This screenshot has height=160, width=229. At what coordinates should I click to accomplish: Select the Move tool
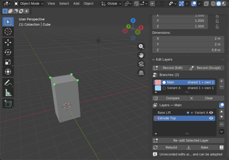click(8, 42)
